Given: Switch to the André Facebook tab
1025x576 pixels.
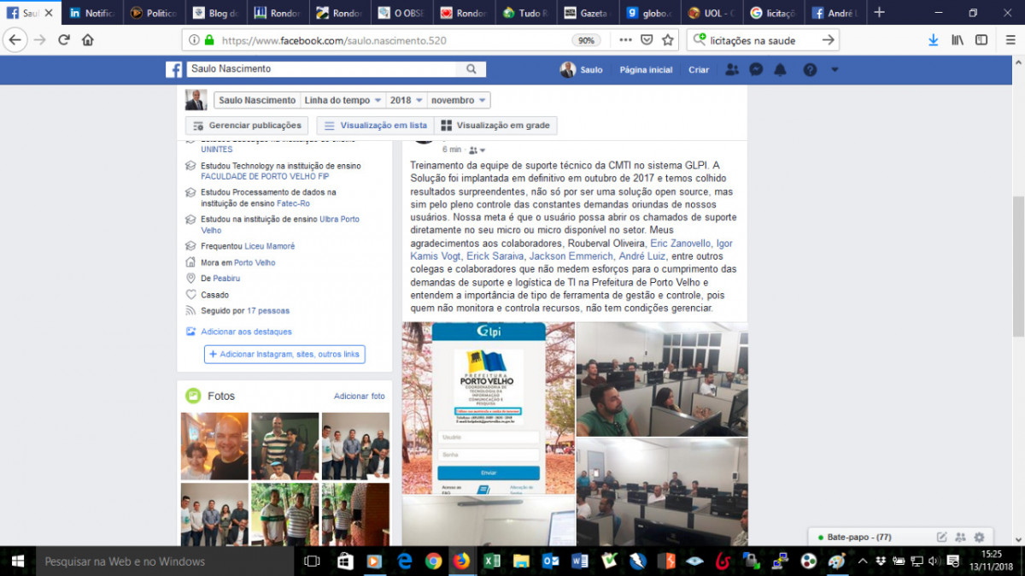Looking at the screenshot, I should point(836,13).
